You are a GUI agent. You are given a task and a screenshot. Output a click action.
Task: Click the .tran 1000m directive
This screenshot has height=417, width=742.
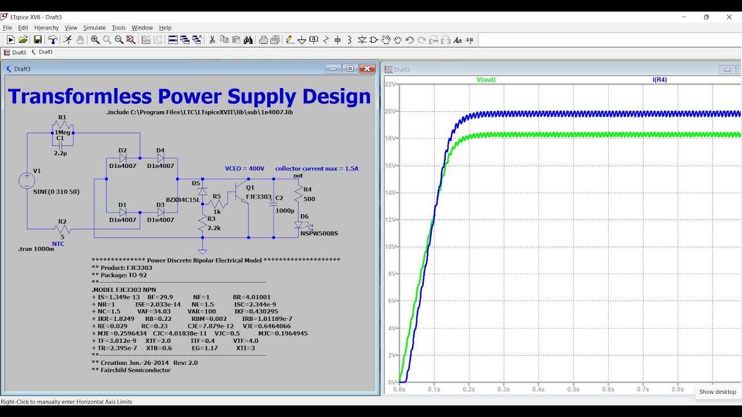pyautogui.click(x=36, y=249)
